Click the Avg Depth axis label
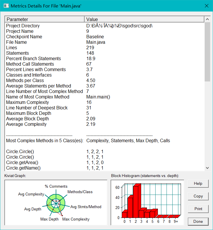This screenshot has width=213, height=230. [x=33, y=209]
